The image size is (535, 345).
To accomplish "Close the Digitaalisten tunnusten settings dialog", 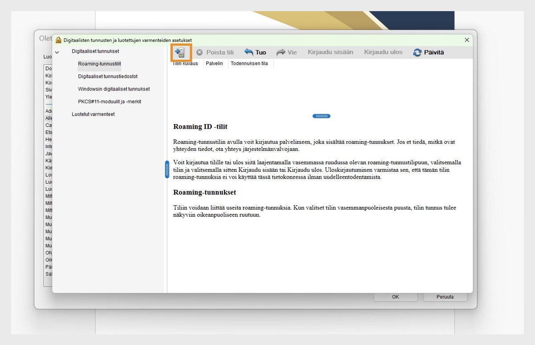I will coord(467,40).
